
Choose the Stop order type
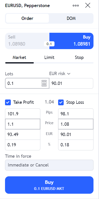pos(79,57)
